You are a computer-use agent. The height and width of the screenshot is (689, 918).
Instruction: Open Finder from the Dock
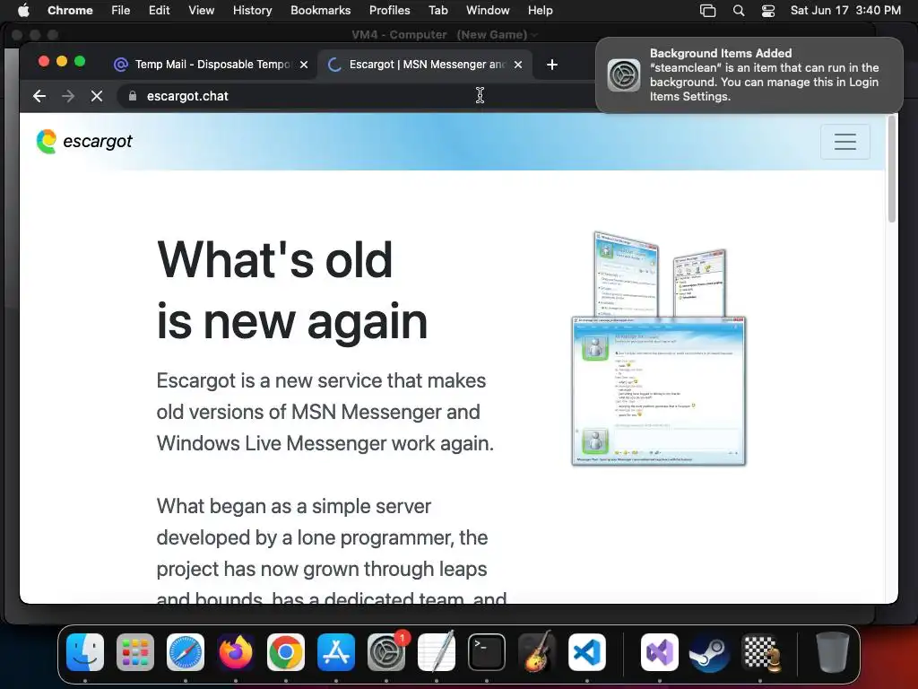pos(85,652)
